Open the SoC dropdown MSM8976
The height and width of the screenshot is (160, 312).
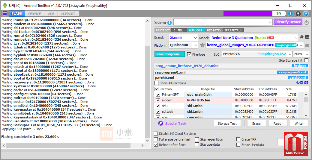click(257, 54)
